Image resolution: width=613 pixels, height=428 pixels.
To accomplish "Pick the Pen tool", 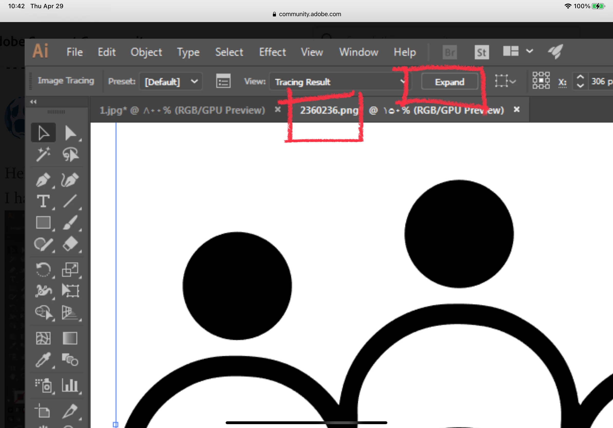I will pos(43,179).
